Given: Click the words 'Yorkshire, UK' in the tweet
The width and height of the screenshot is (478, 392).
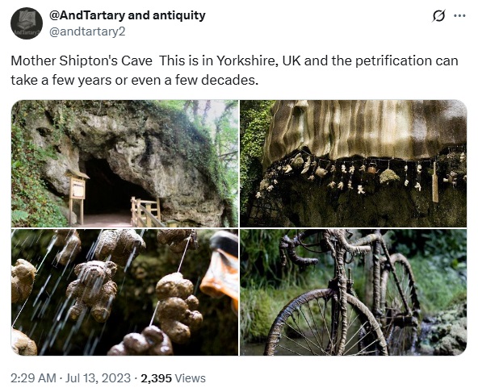Looking at the screenshot, I should 258,61.
